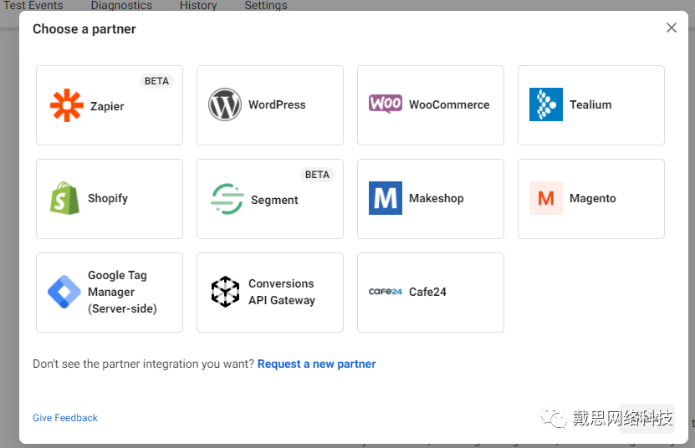Choose the WooCommerce partner label

click(449, 105)
